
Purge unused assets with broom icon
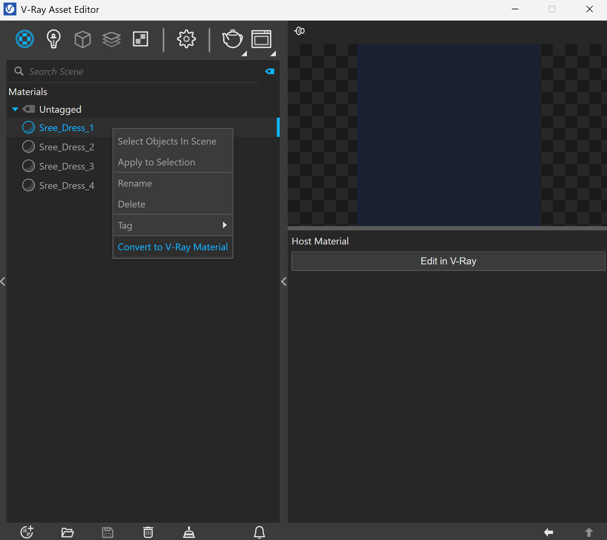[x=189, y=532]
